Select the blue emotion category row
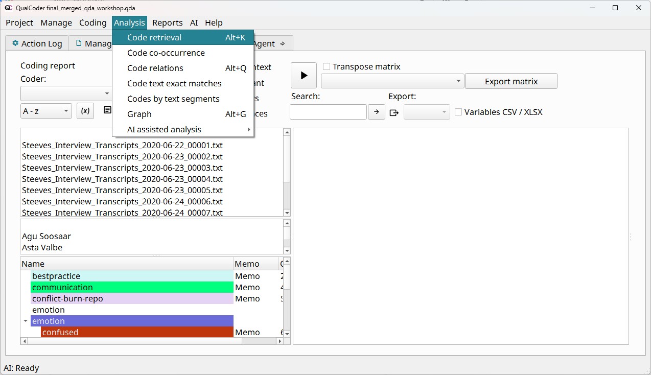651x375 pixels. pyautogui.click(x=132, y=321)
